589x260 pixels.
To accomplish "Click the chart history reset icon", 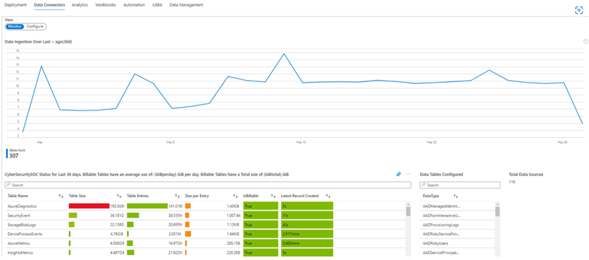I will pyautogui.click(x=585, y=41).
